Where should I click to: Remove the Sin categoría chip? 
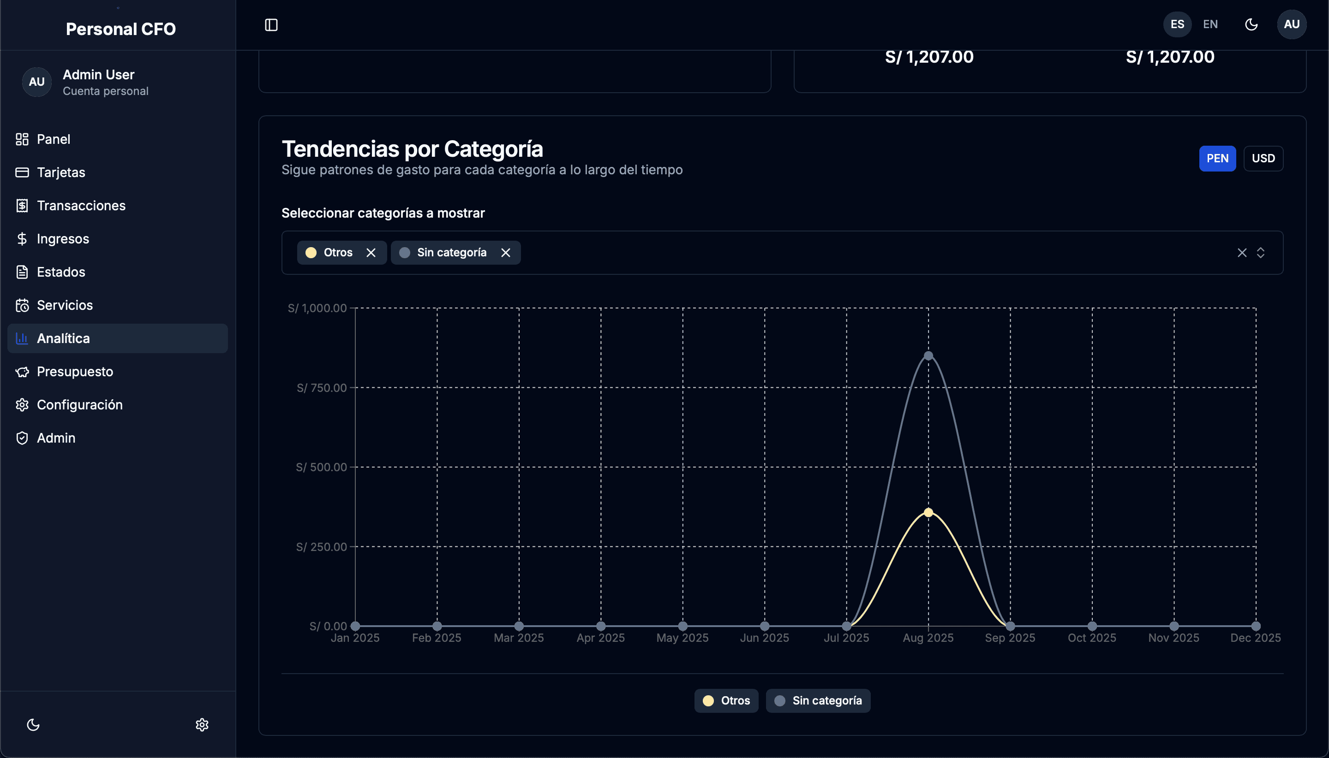(505, 253)
